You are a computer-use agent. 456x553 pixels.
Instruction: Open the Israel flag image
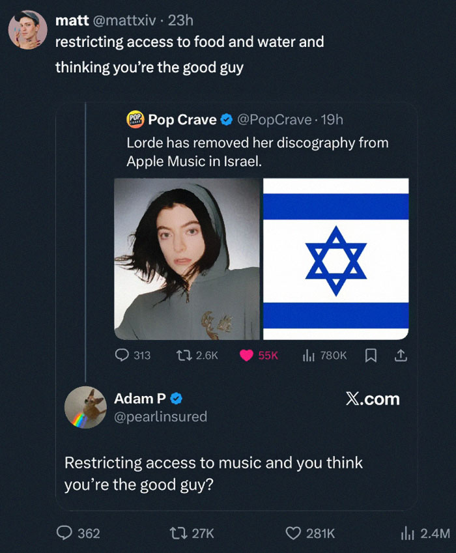(335, 259)
